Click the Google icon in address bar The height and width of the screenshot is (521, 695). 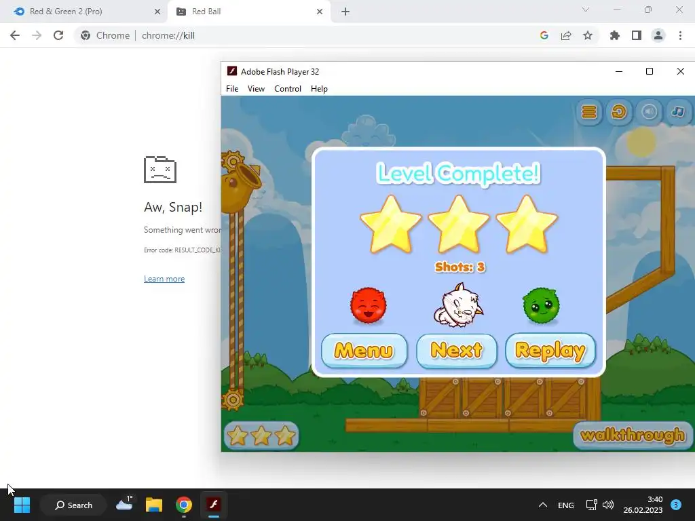click(544, 35)
